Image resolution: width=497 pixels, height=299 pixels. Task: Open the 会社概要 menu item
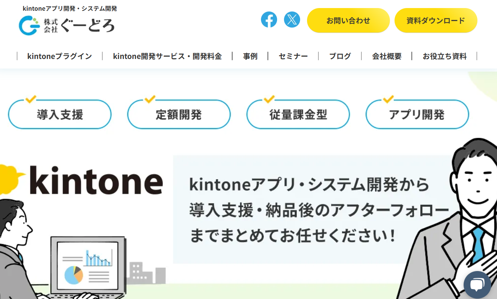(x=387, y=56)
